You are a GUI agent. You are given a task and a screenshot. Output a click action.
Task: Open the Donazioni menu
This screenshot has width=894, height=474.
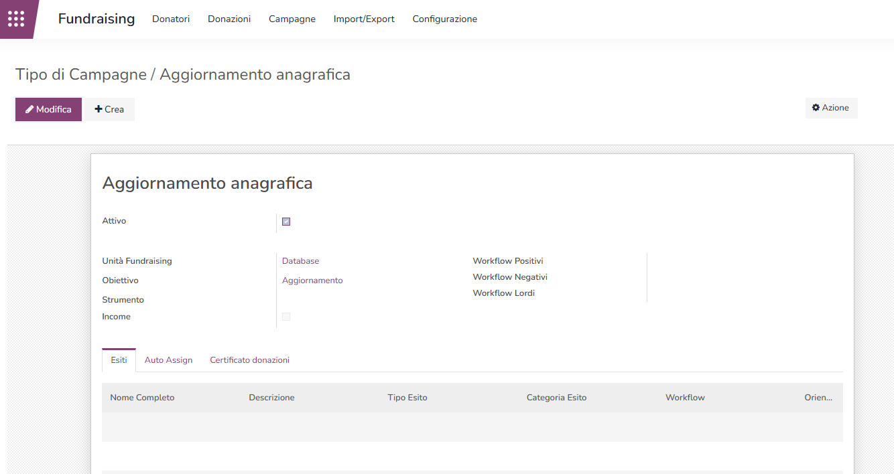point(229,19)
